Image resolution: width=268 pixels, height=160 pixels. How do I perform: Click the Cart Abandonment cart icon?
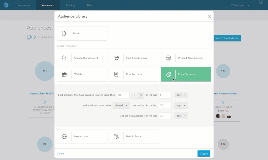coord(116,58)
